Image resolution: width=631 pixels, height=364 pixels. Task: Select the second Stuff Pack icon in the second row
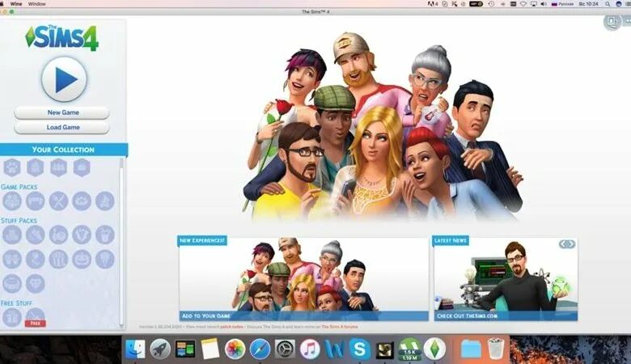[36, 260]
